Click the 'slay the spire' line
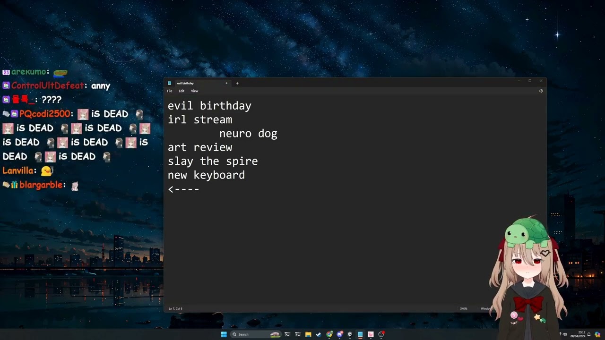This screenshot has width=605, height=340. (x=213, y=161)
